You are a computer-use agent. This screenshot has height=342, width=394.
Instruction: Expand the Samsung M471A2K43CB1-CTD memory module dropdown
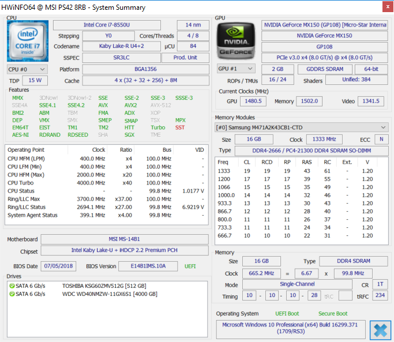click(x=301, y=127)
